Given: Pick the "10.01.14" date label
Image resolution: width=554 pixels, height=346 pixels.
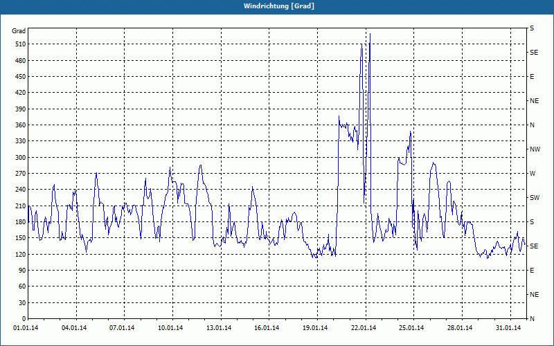Looking at the screenshot, I should (x=170, y=328).
